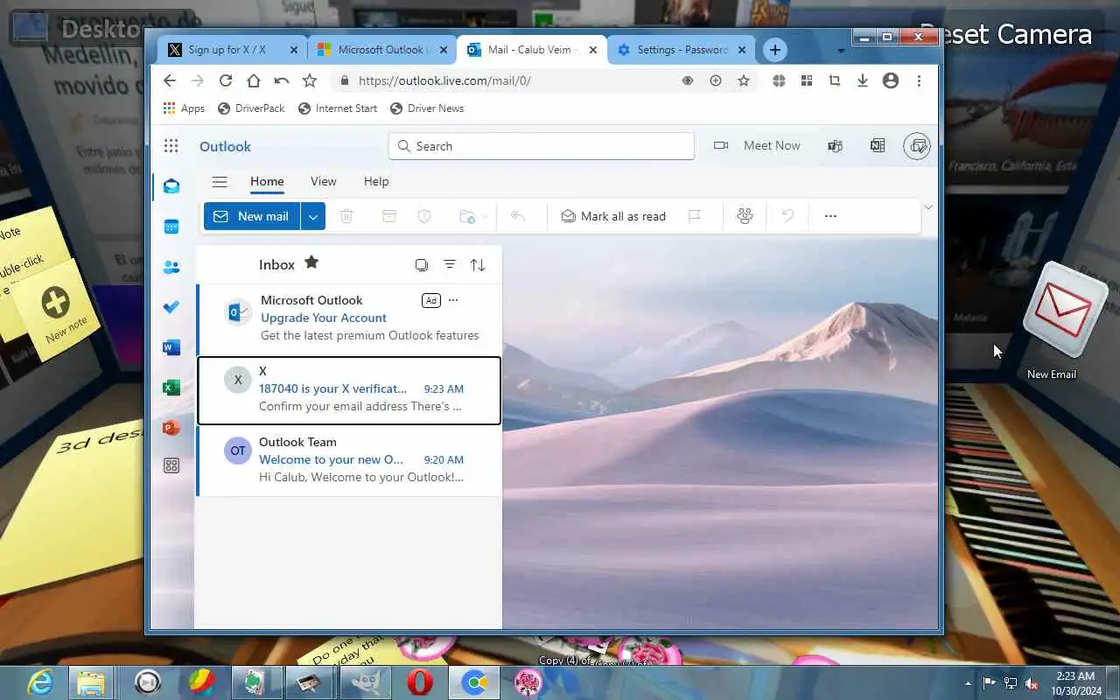Open the Outlook Team welcome email
This screenshot has height=700, width=1120.
349,460
